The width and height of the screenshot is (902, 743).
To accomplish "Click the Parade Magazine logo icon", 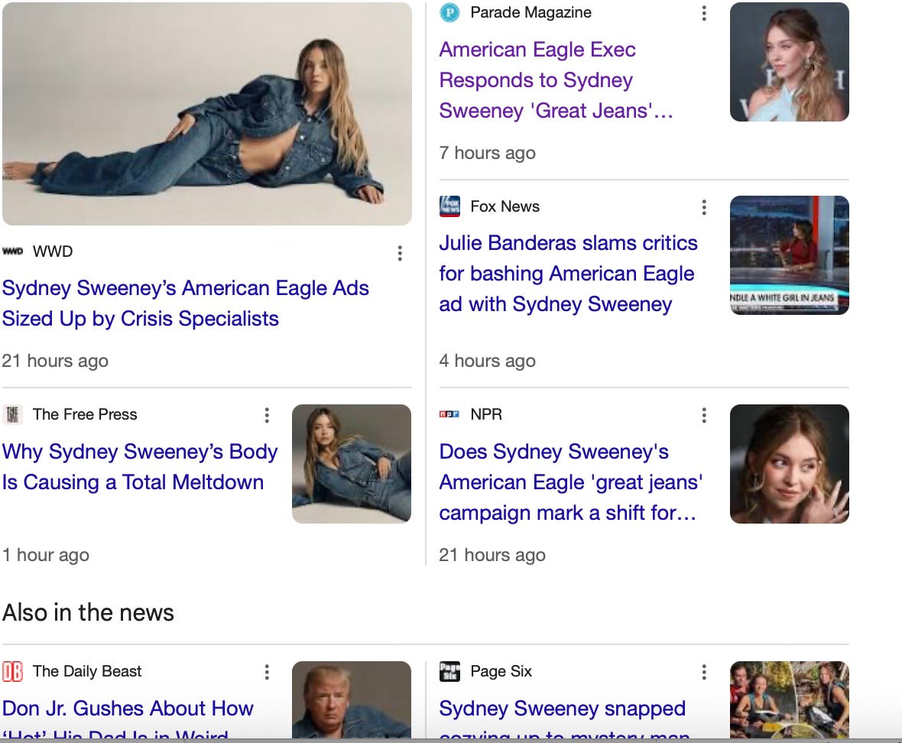I will 449,13.
